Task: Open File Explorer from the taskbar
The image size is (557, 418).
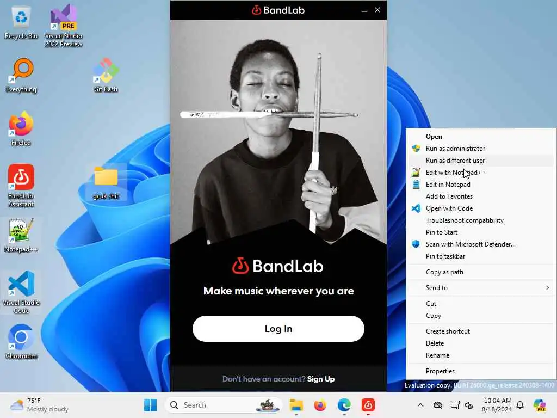Action: (x=296, y=405)
